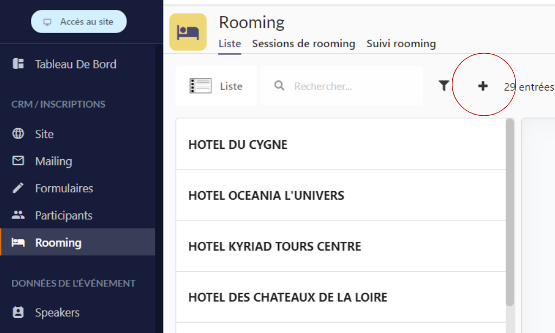Click the Participants people icon

(18, 215)
